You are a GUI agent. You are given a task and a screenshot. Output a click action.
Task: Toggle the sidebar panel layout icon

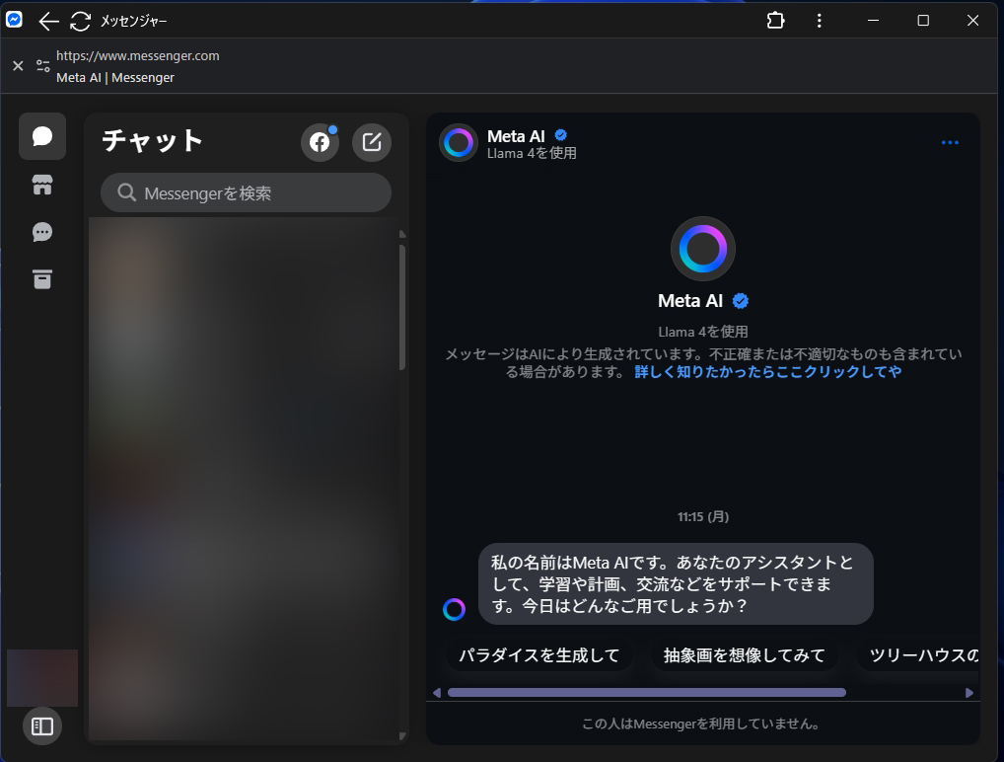(42, 726)
